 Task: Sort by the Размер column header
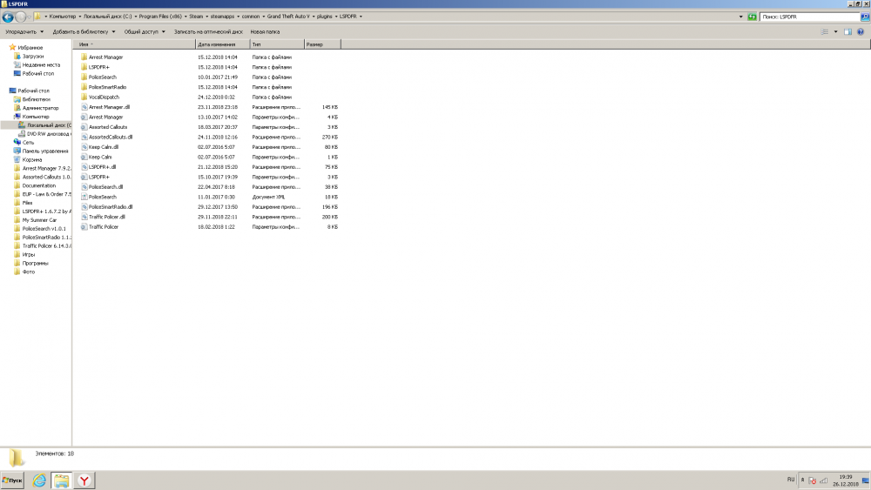pyautogui.click(x=322, y=44)
